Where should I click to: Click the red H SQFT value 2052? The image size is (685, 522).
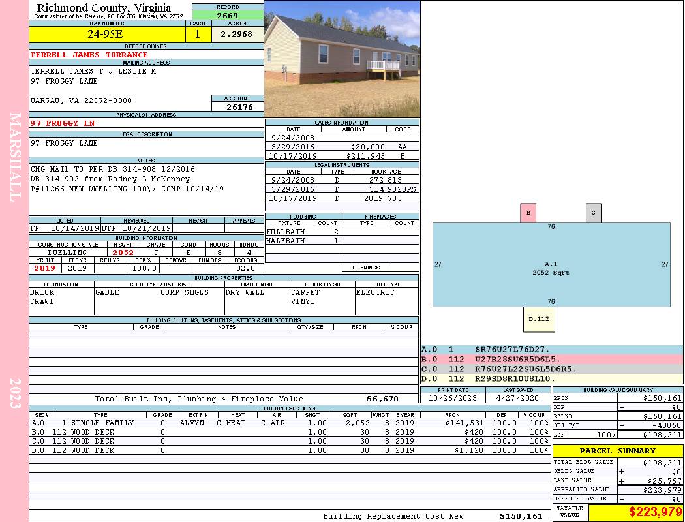123,253
